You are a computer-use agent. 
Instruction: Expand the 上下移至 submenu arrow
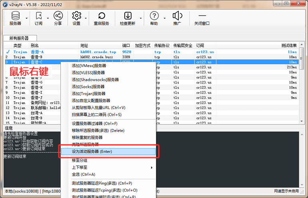click(152, 167)
